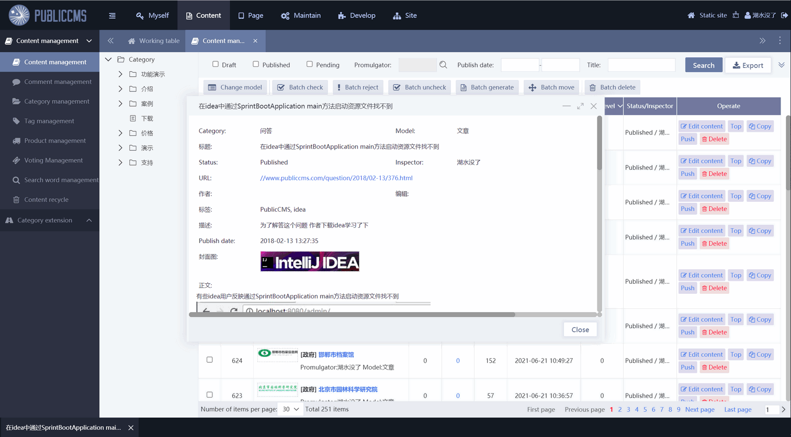
Task: Open the Page top menu
Action: coord(251,15)
